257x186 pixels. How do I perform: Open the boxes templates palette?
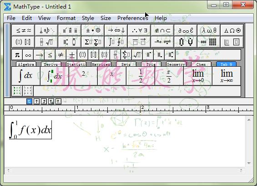[232, 42]
